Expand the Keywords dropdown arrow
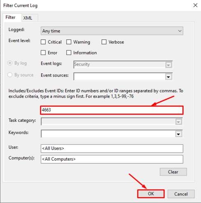Viewport: 201px width, 203px height. (179, 134)
